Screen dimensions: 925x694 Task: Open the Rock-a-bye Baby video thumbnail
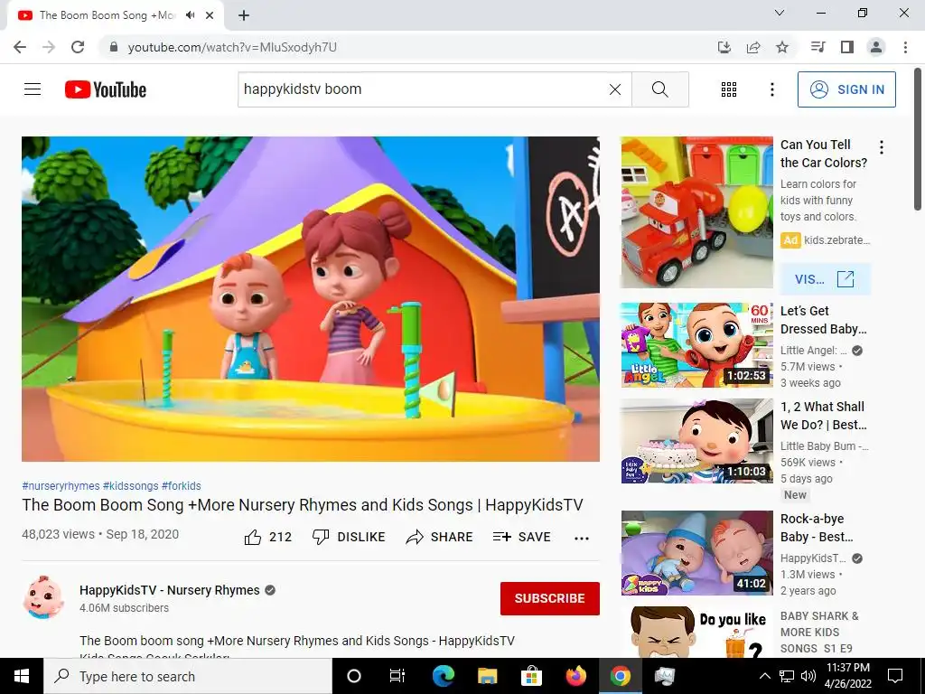[x=696, y=553]
